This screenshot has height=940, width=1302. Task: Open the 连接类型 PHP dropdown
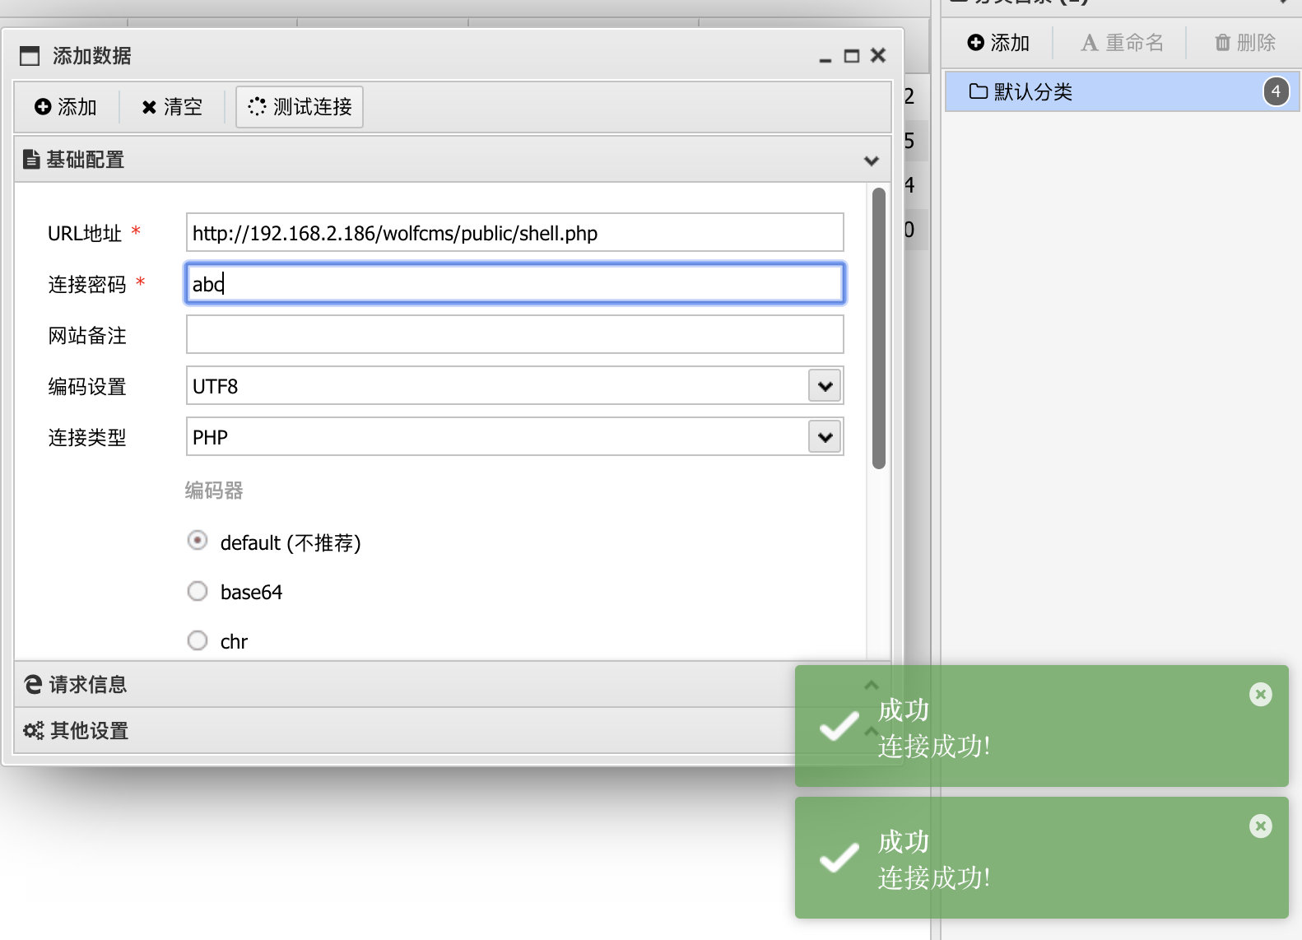click(x=825, y=437)
